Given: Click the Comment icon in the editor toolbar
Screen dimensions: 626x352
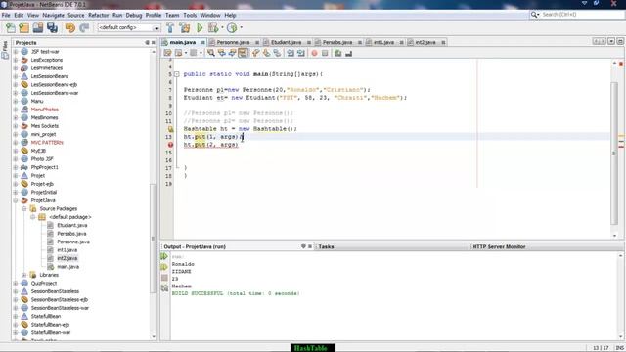Looking at the screenshot, I should coord(338,53).
